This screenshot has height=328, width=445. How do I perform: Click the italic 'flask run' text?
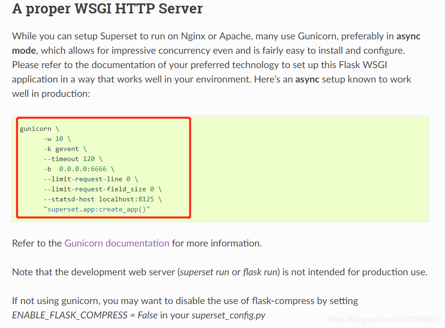(x=260, y=272)
